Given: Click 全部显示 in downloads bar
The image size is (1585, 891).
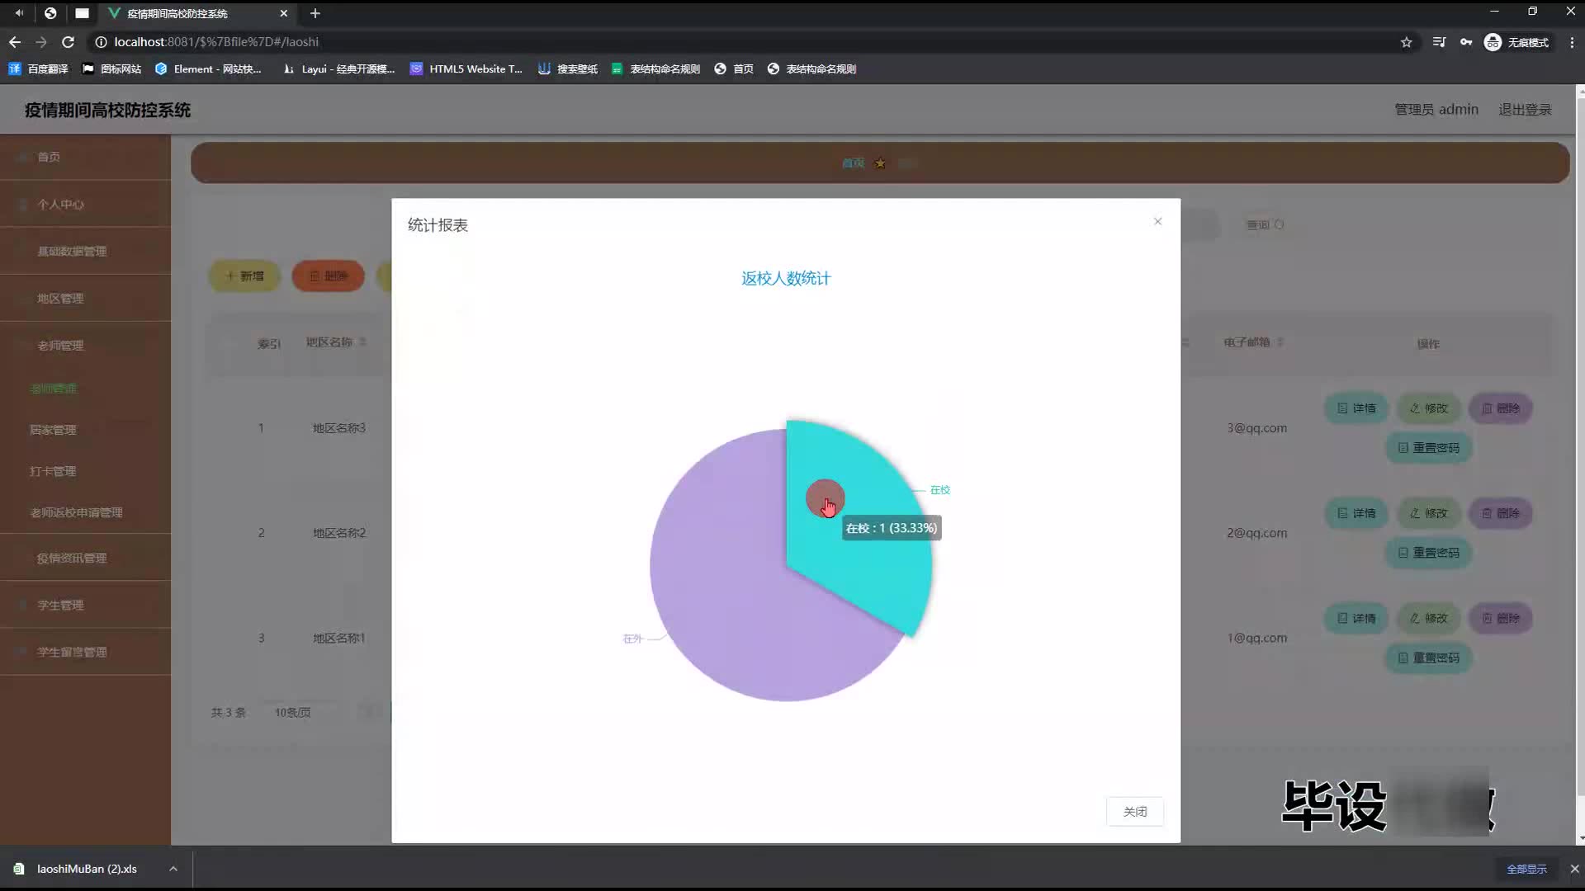Looking at the screenshot, I should tap(1526, 869).
